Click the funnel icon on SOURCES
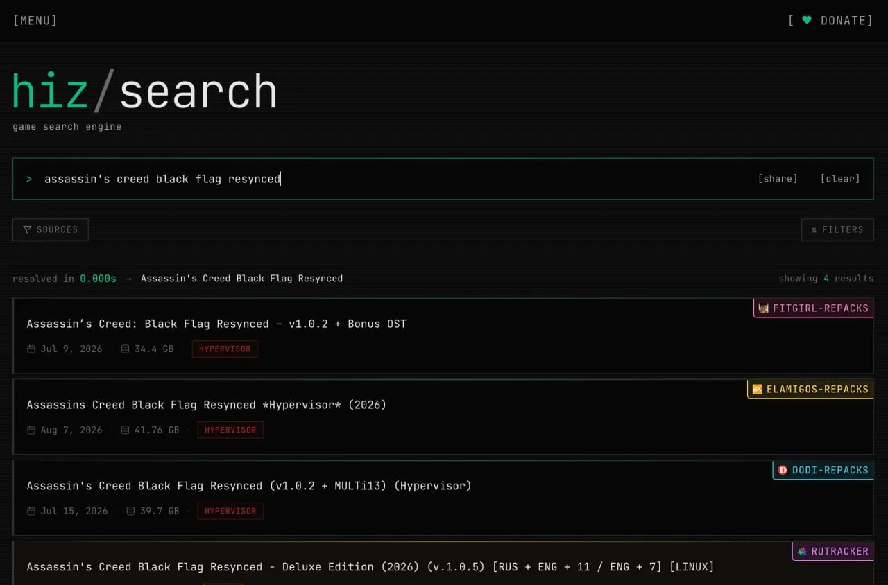Image resolution: width=888 pixels, height=585 pixels. pyautogui.click(x=27, y=229)
